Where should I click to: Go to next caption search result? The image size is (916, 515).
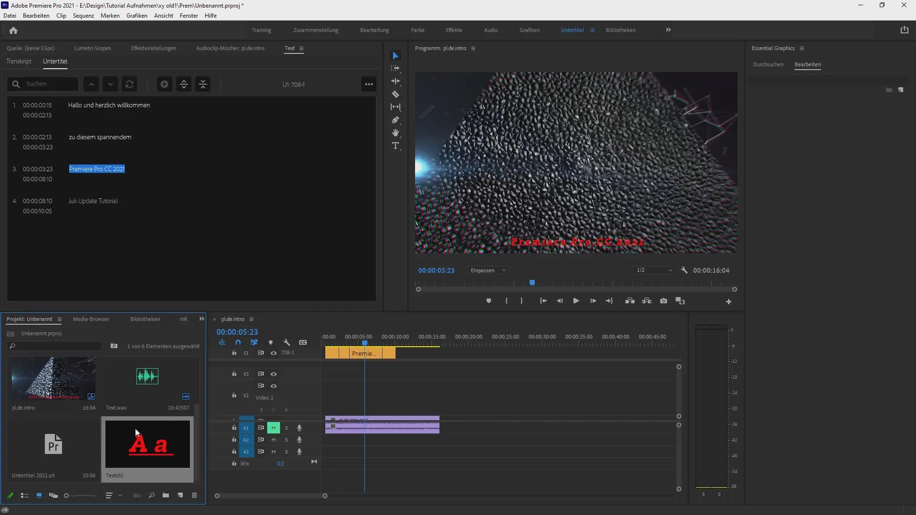pyautogui.click(x=110, y=84)
